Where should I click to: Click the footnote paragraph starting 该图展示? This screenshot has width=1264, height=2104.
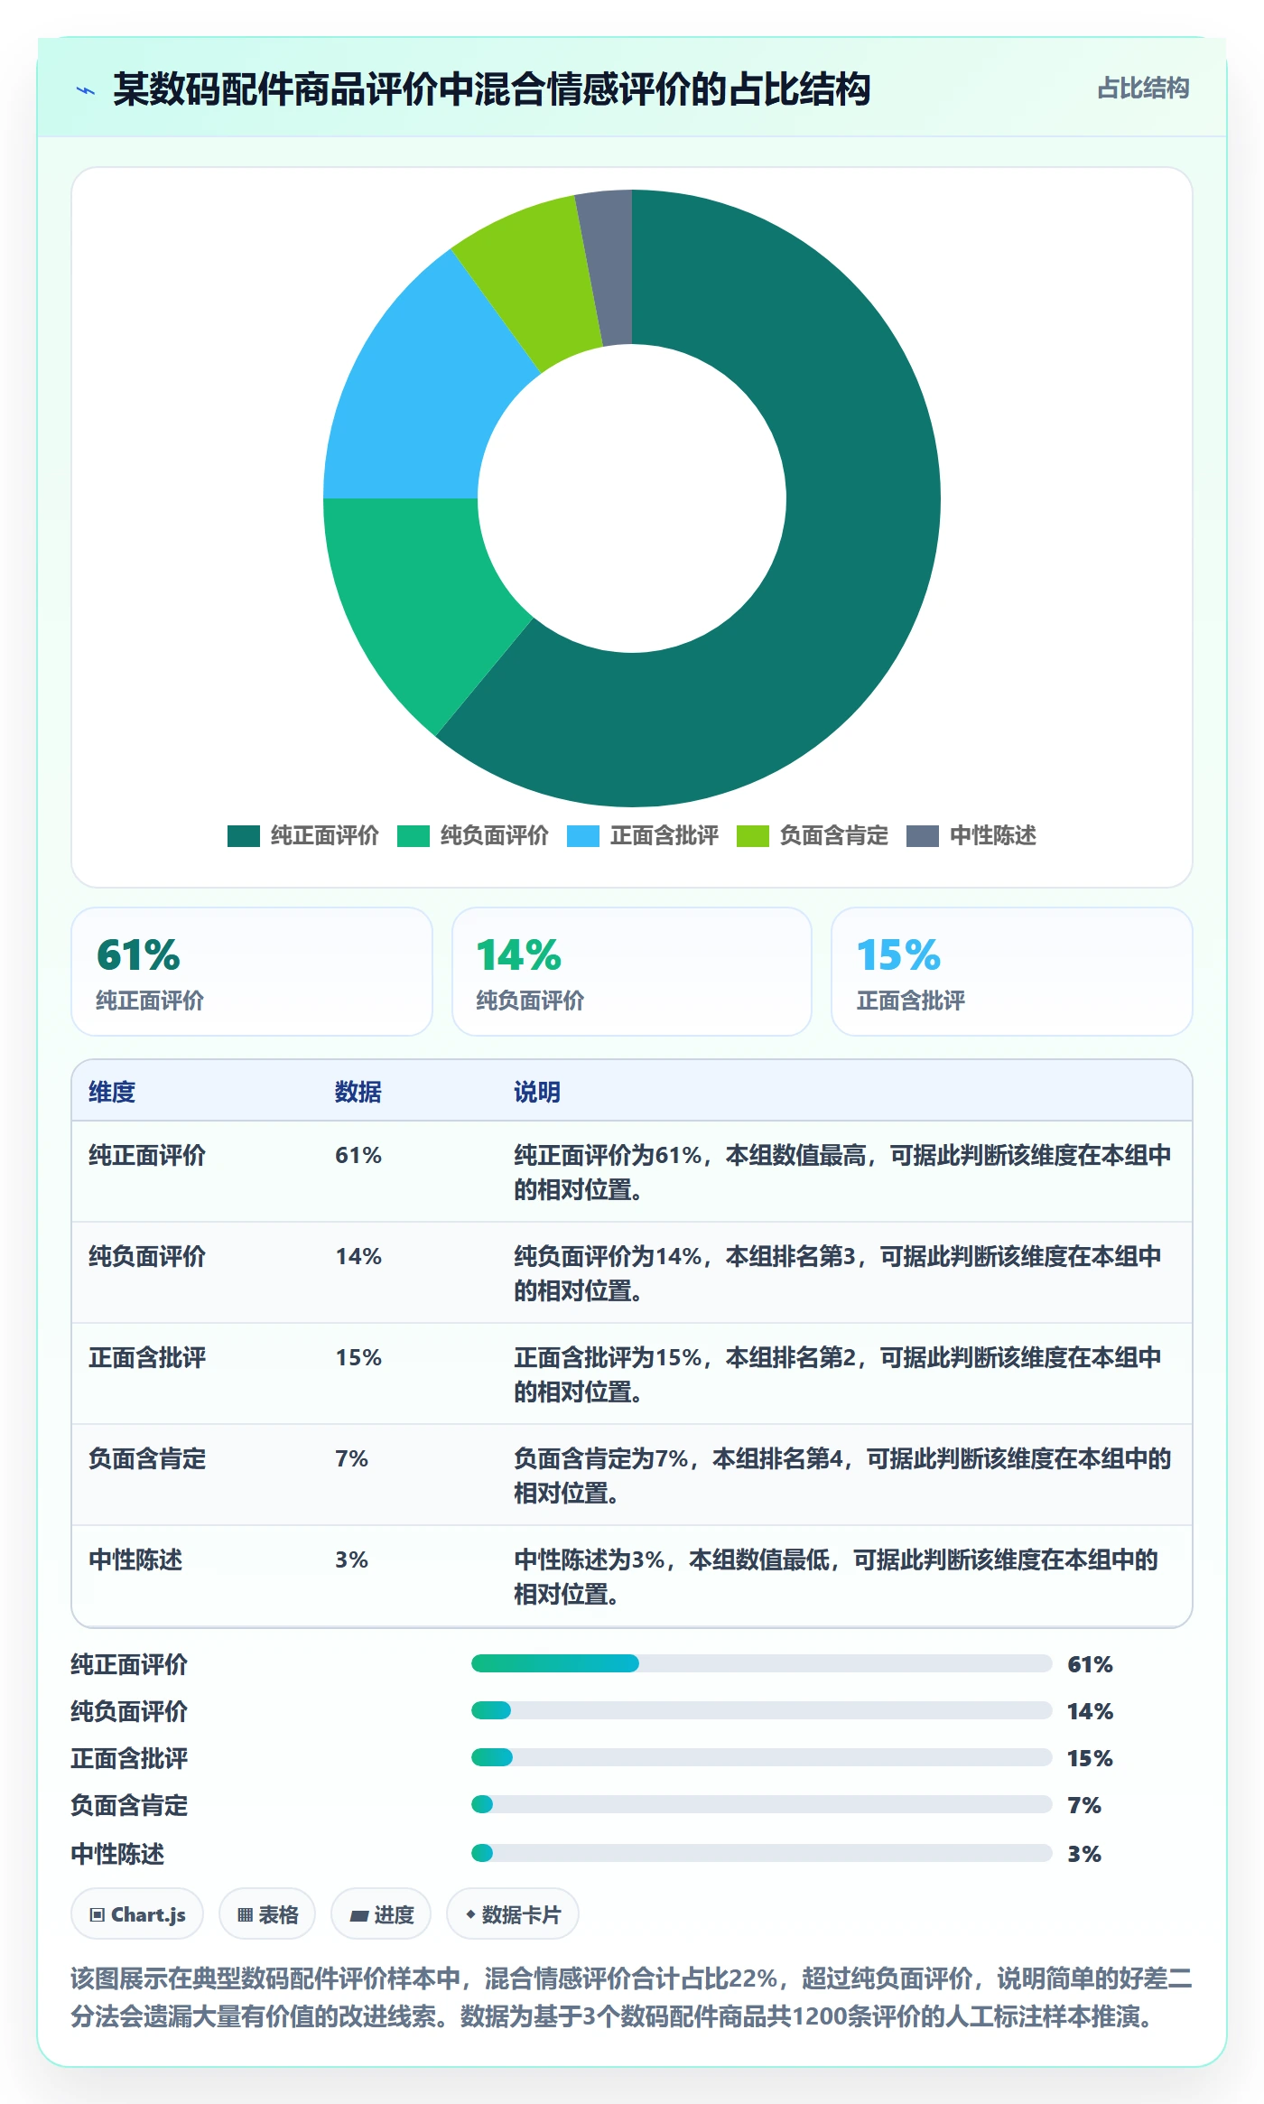pyautogui.click(x=632, y=1997)
